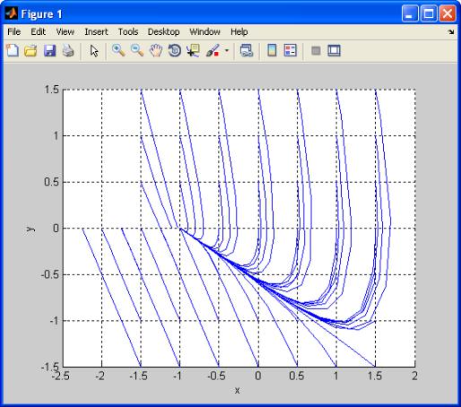461x407 pixels.
Task: Insert a Colorbar using toolbar icon
Action: (x=272, y=50)
